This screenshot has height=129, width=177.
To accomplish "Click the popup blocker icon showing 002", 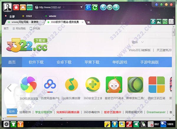I will 150,124.
